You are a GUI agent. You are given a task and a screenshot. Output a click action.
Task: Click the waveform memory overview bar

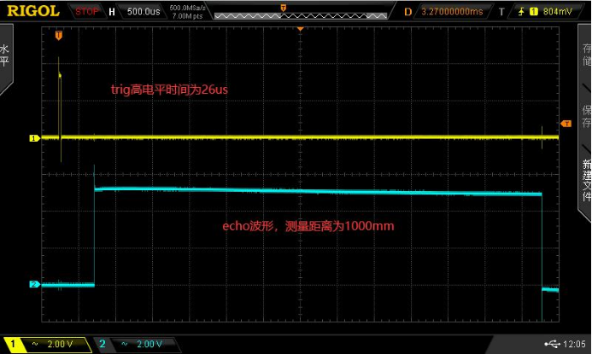[301, 16]
